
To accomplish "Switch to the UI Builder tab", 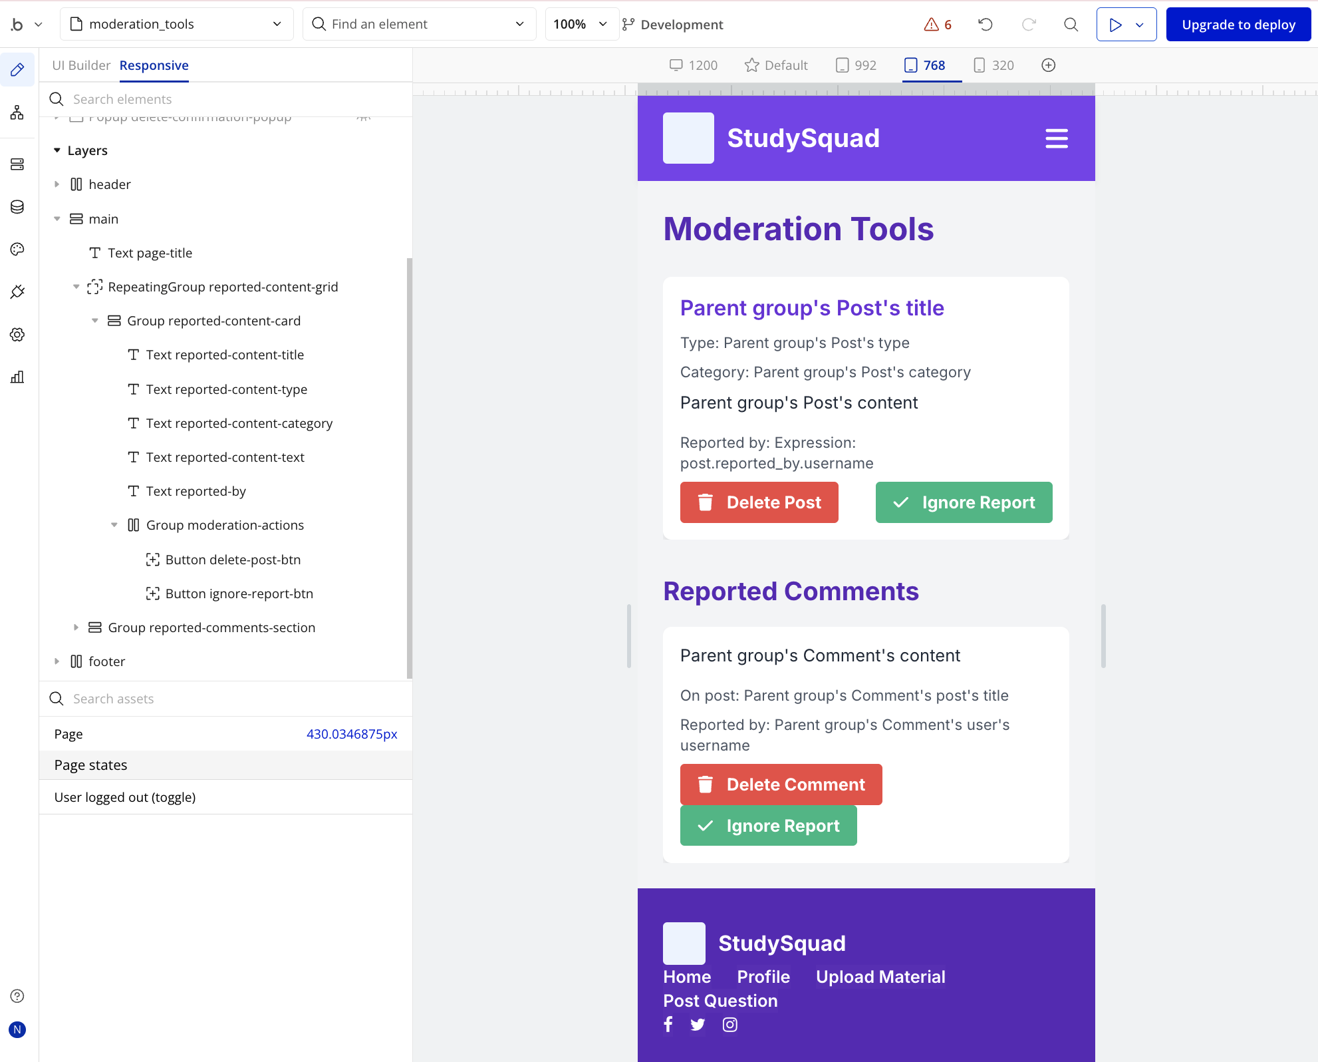I will [x=81, y=65].
